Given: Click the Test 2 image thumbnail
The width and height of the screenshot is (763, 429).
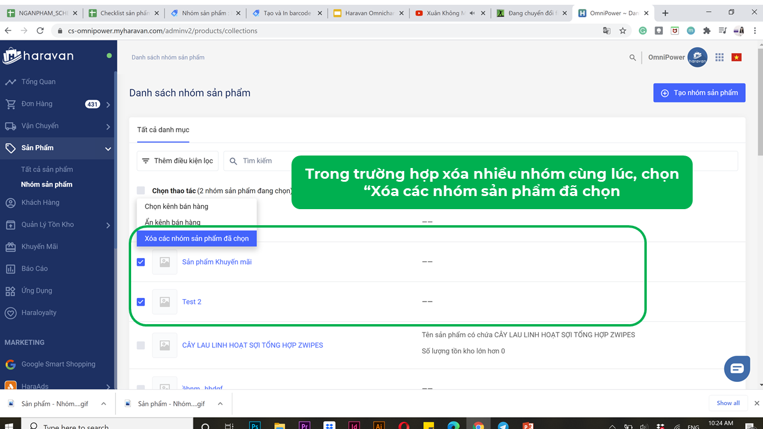Looking at the screenshot, I should pyautogui.click(x=165, y=302).
